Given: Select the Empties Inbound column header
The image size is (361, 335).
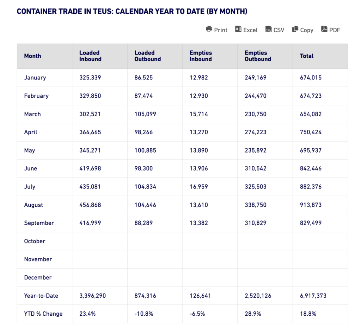Looking at the screenshot, I should pos(201,56).
